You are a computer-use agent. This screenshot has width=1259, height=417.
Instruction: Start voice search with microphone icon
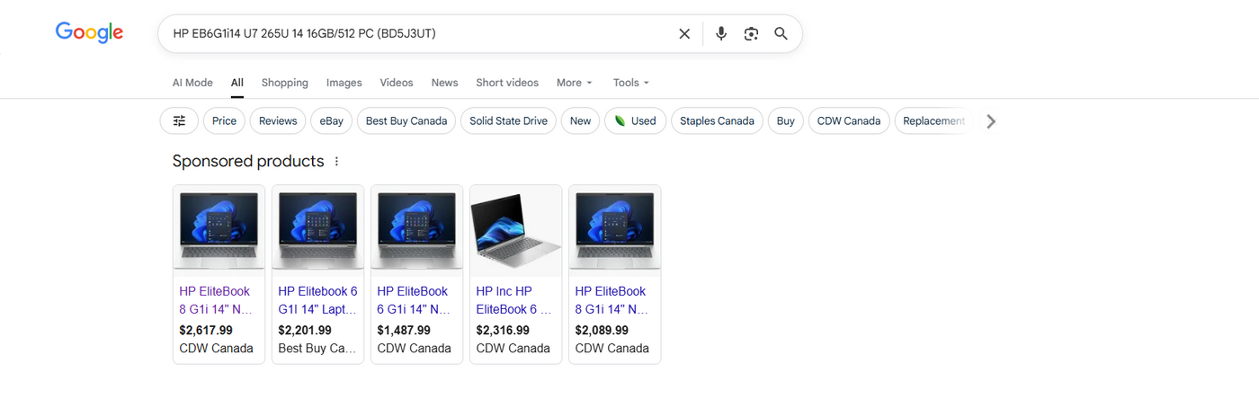[x=720, y=34]
